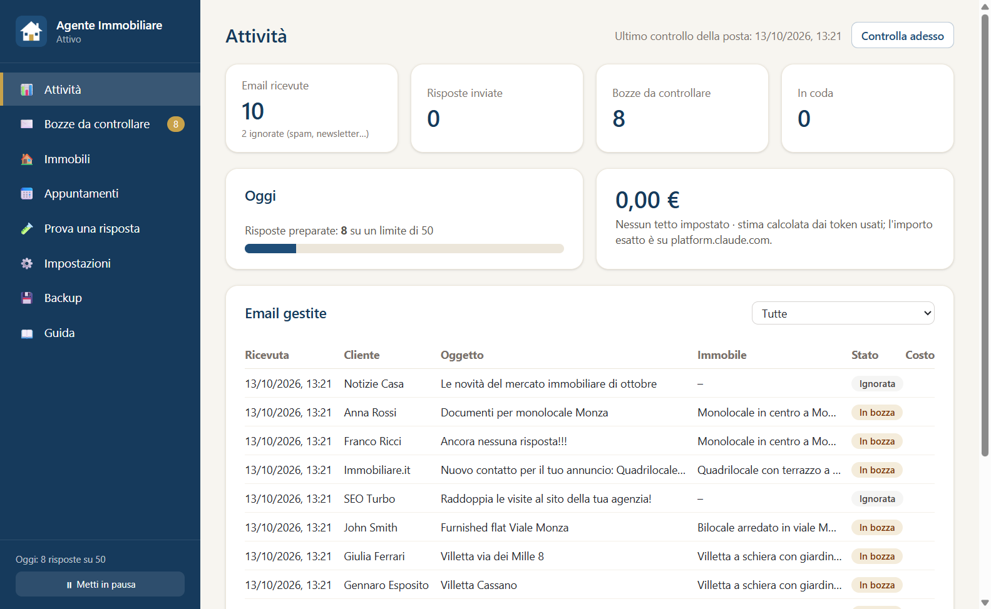Click the house logo icon in the sidebar header
Screen dimensions: 991x609
[31, 31]
